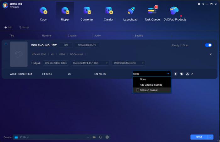This screenshot has height=142, width=220.
Task: Remove the WOLFHOUND source with the X
Action: 211,54
